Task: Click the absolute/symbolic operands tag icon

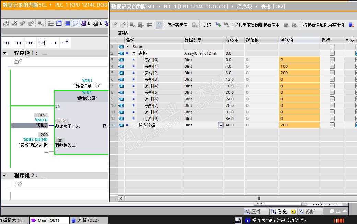Action: [83, 23]
